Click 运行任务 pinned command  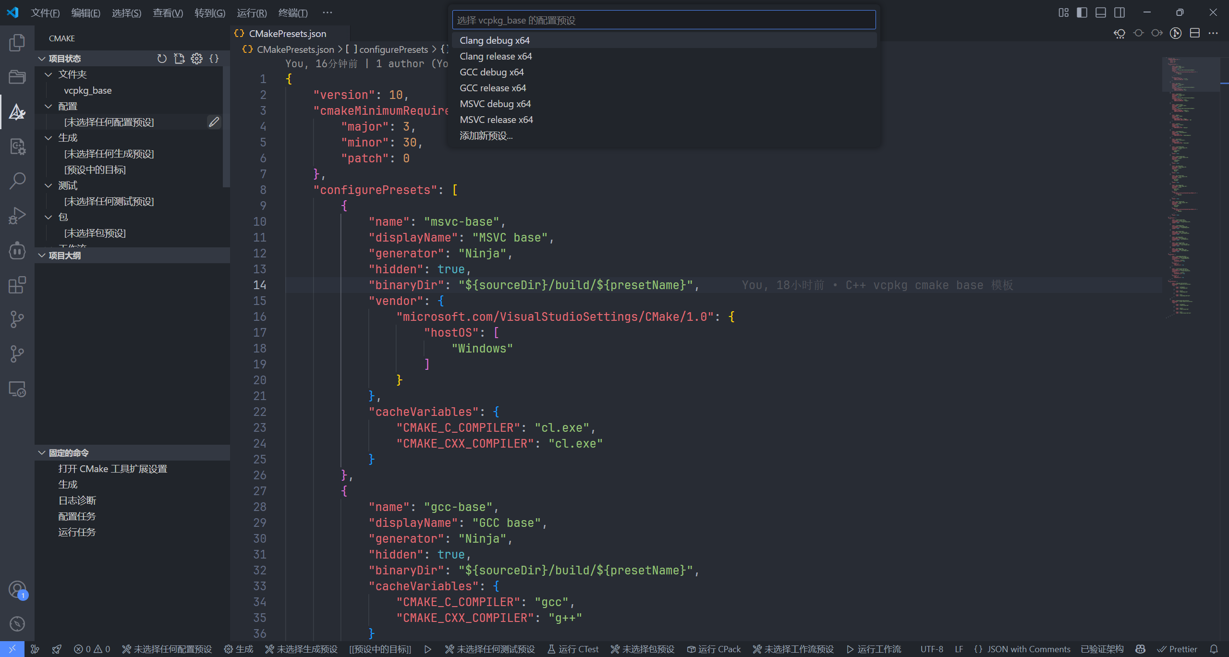[x=77, y=532]
